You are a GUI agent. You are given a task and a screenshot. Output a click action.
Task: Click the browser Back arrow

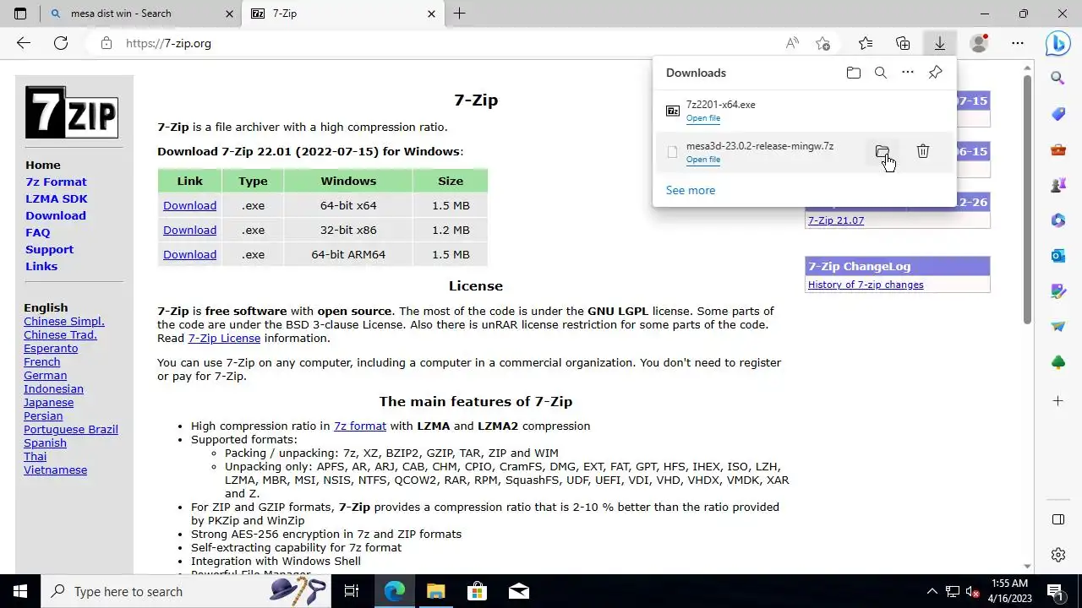(x=24, y=43)
